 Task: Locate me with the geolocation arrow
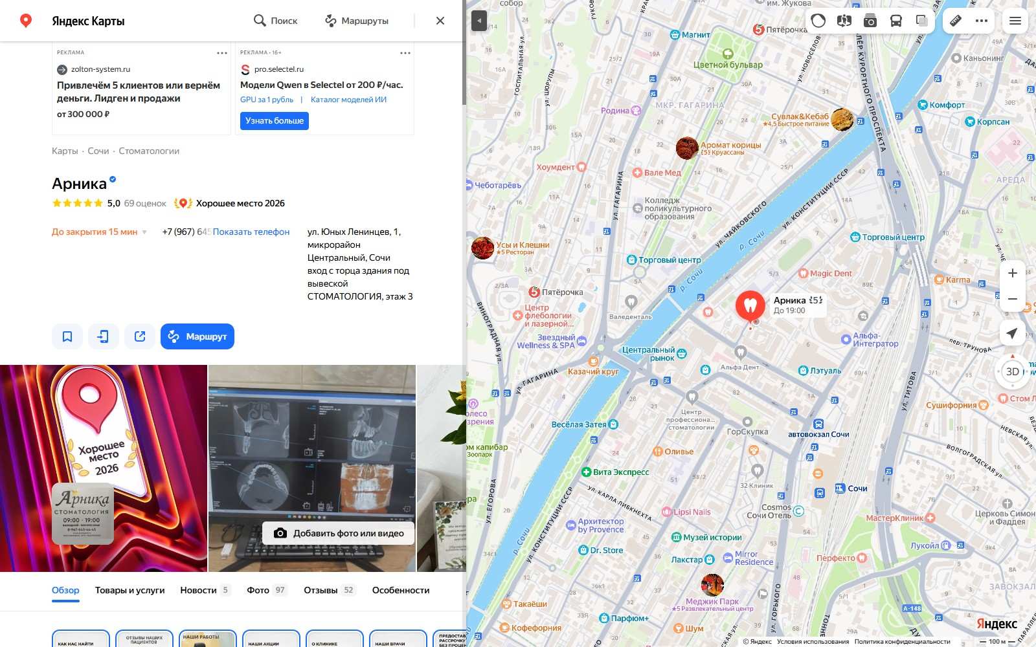click(1012, 333)
